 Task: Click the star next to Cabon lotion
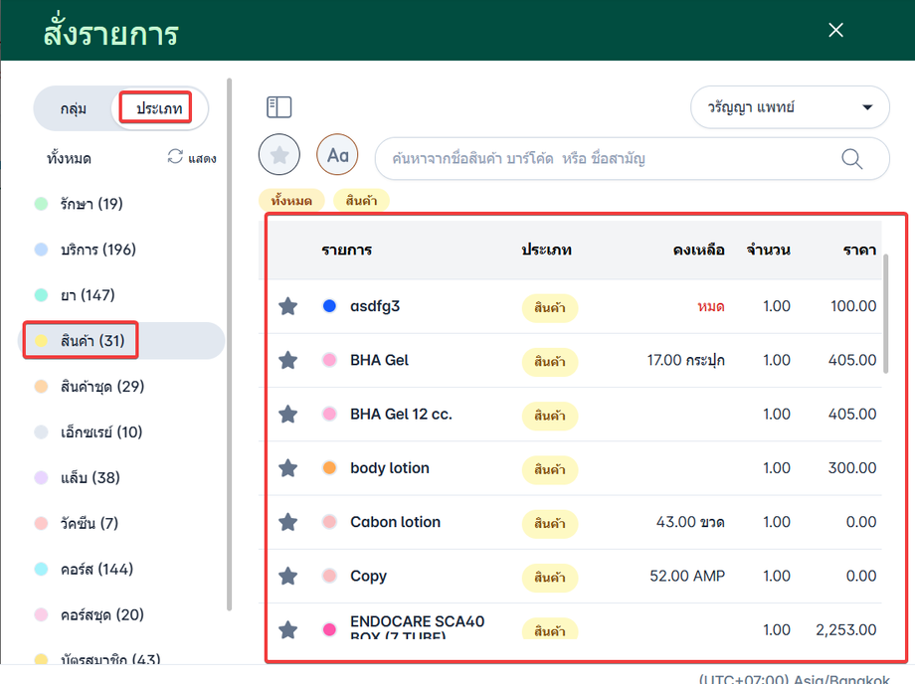tap(288, 522)
